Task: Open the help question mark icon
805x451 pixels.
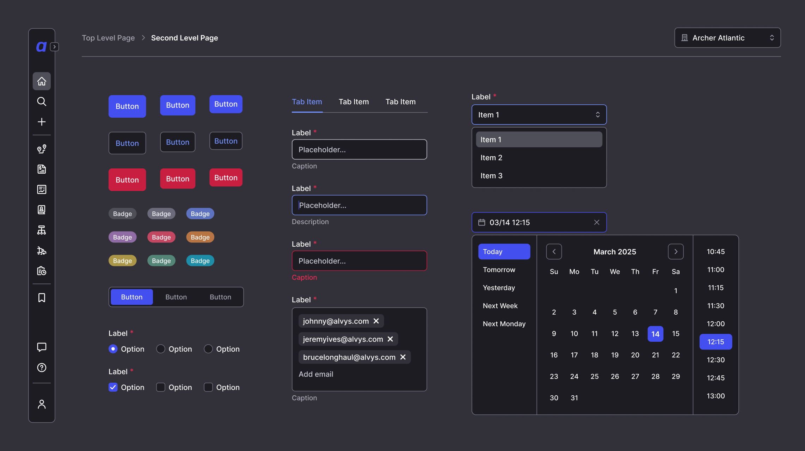Action: [42, 367]
